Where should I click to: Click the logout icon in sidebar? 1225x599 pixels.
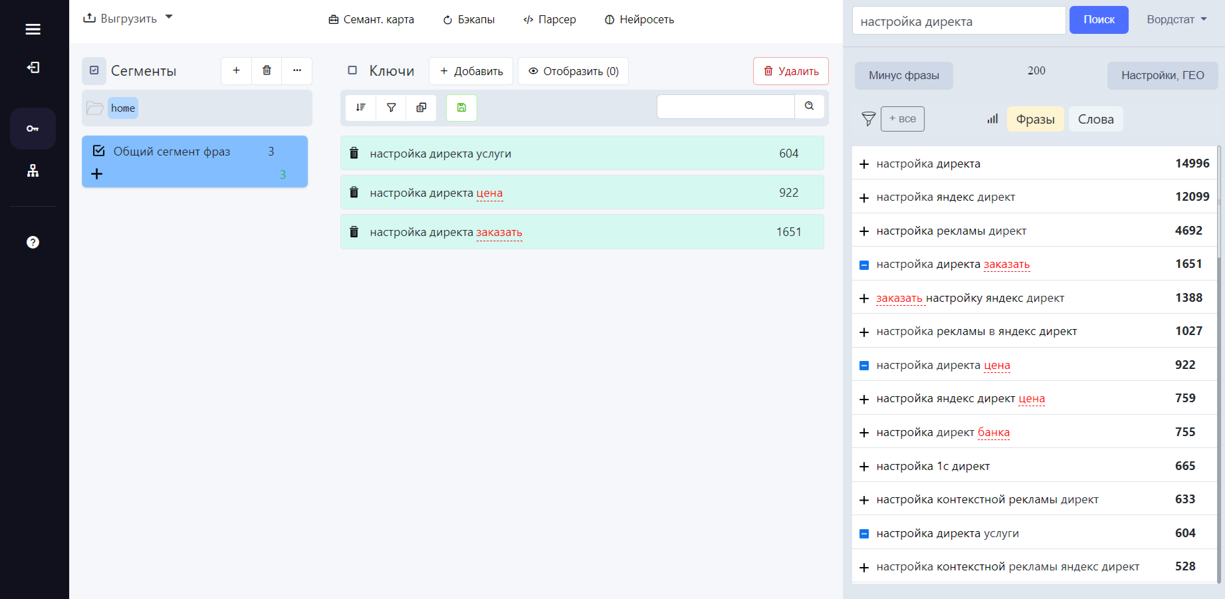point(33,68)
